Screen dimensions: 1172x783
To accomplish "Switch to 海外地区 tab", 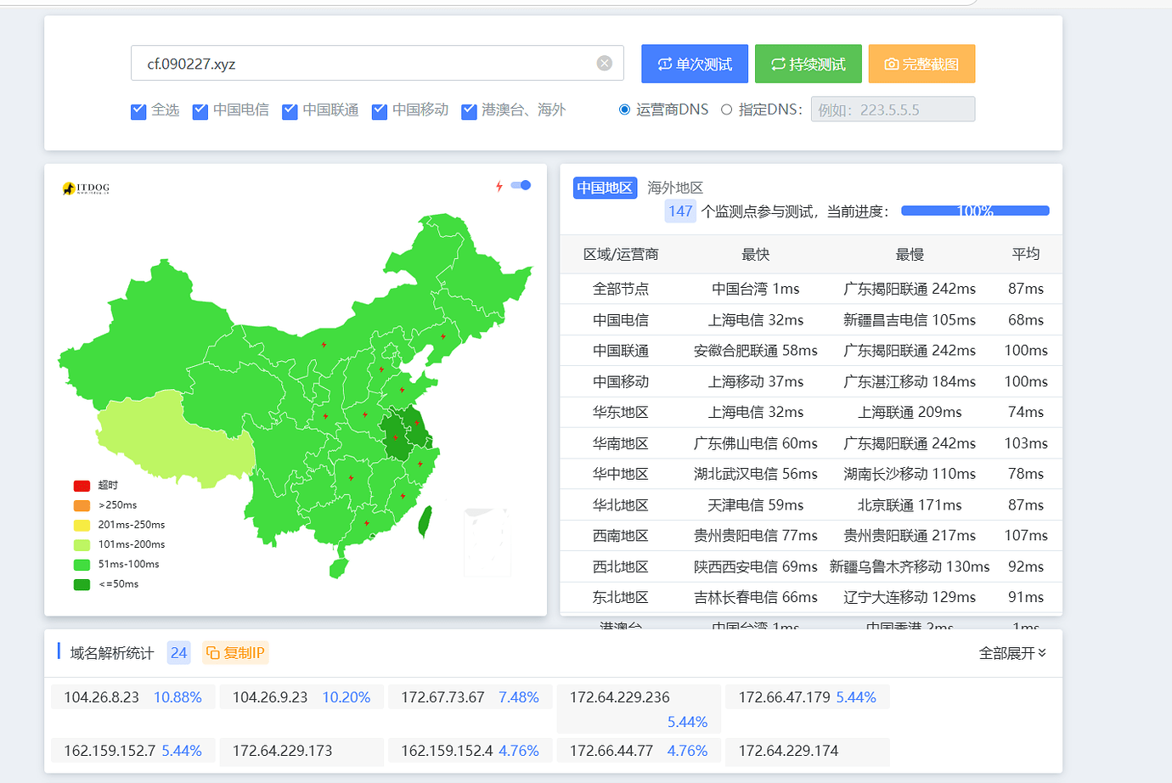I will [675, 188].
